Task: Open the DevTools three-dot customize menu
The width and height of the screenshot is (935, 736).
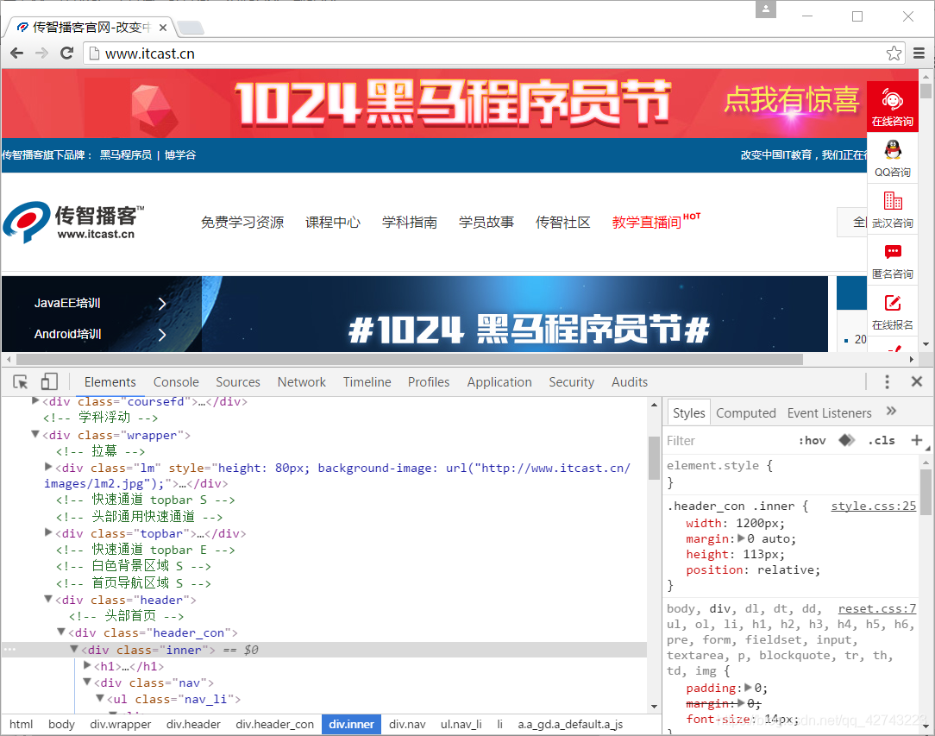Action: coord(887,381)
